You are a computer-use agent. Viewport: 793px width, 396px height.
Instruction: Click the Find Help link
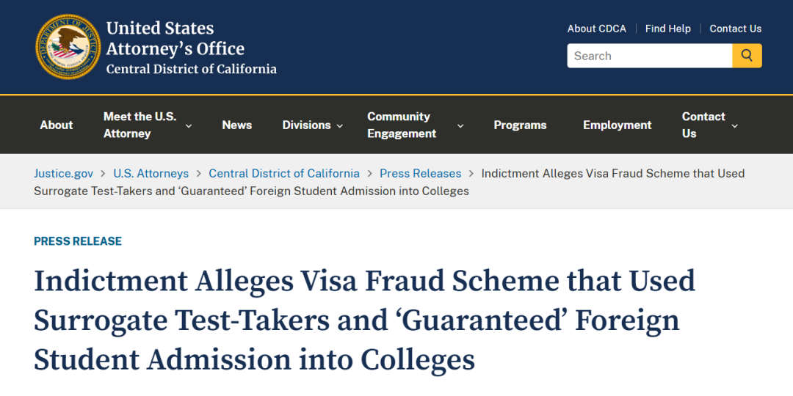pos(667,29)
